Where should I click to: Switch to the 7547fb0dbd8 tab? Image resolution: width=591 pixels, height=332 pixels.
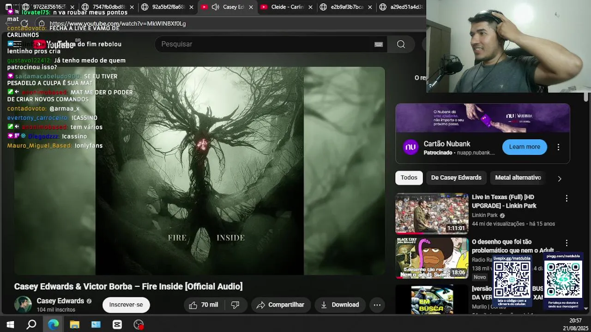tap(109, 7)
